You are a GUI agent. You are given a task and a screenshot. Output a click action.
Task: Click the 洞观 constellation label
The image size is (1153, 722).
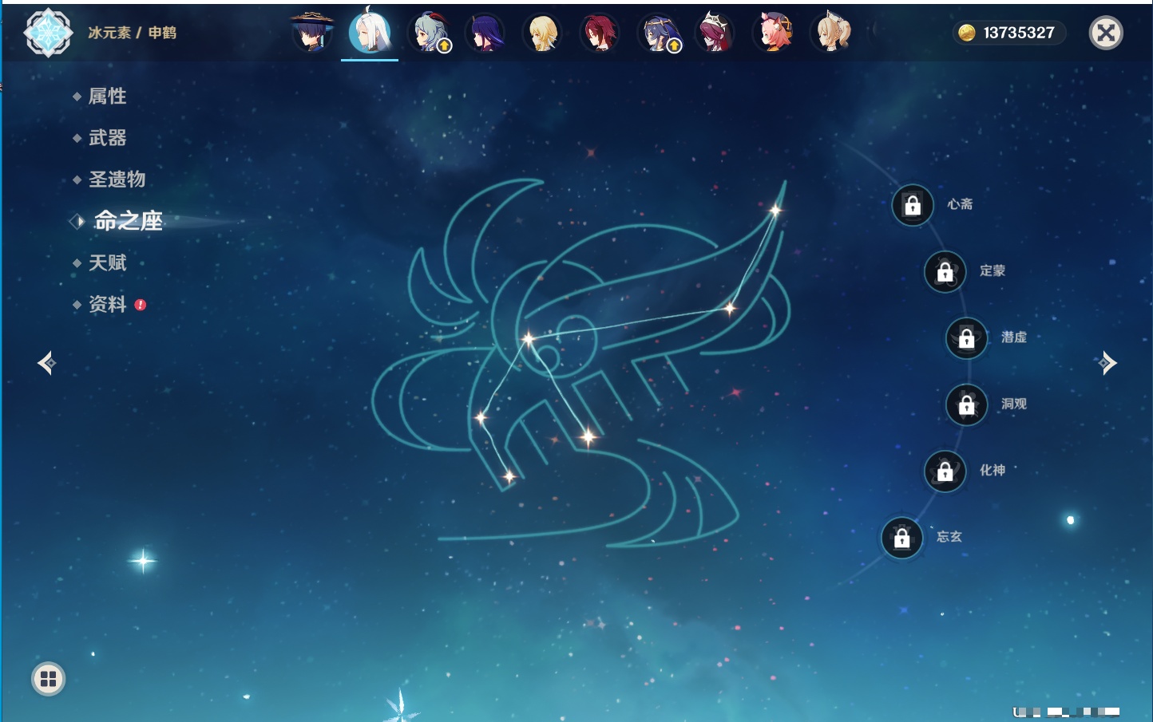[1014, 404]
